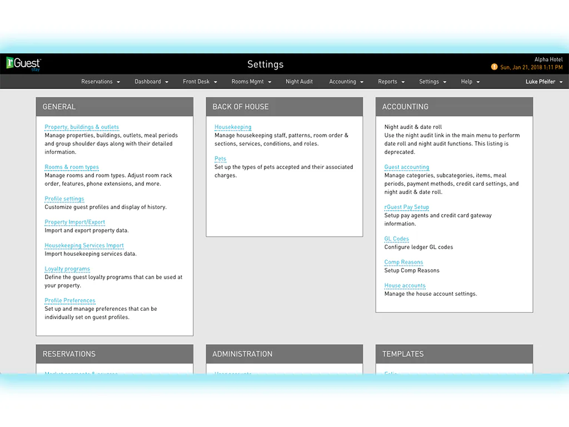The image size is (569, 427).
Task: Open the Comp Reasons link
Action: click(403, 262)
